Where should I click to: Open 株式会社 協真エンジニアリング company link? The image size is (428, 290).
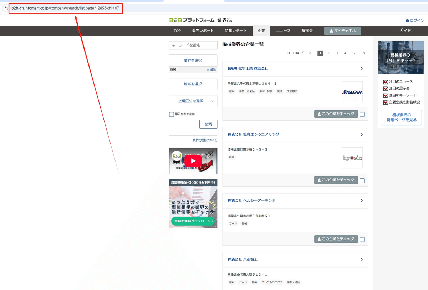click(253, 135)
